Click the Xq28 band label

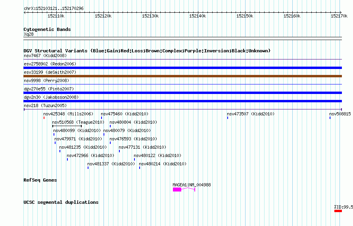pos(29,34)
